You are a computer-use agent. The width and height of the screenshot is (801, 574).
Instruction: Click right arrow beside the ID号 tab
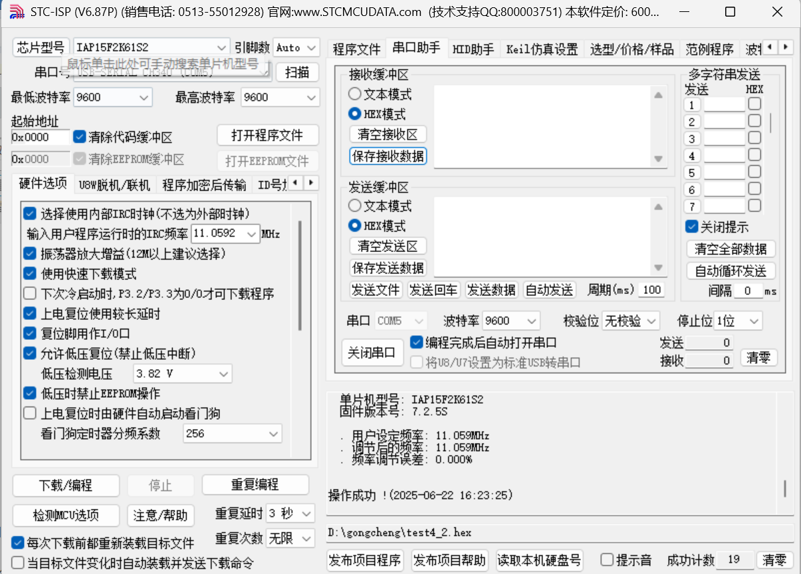[x=310, y=182]
